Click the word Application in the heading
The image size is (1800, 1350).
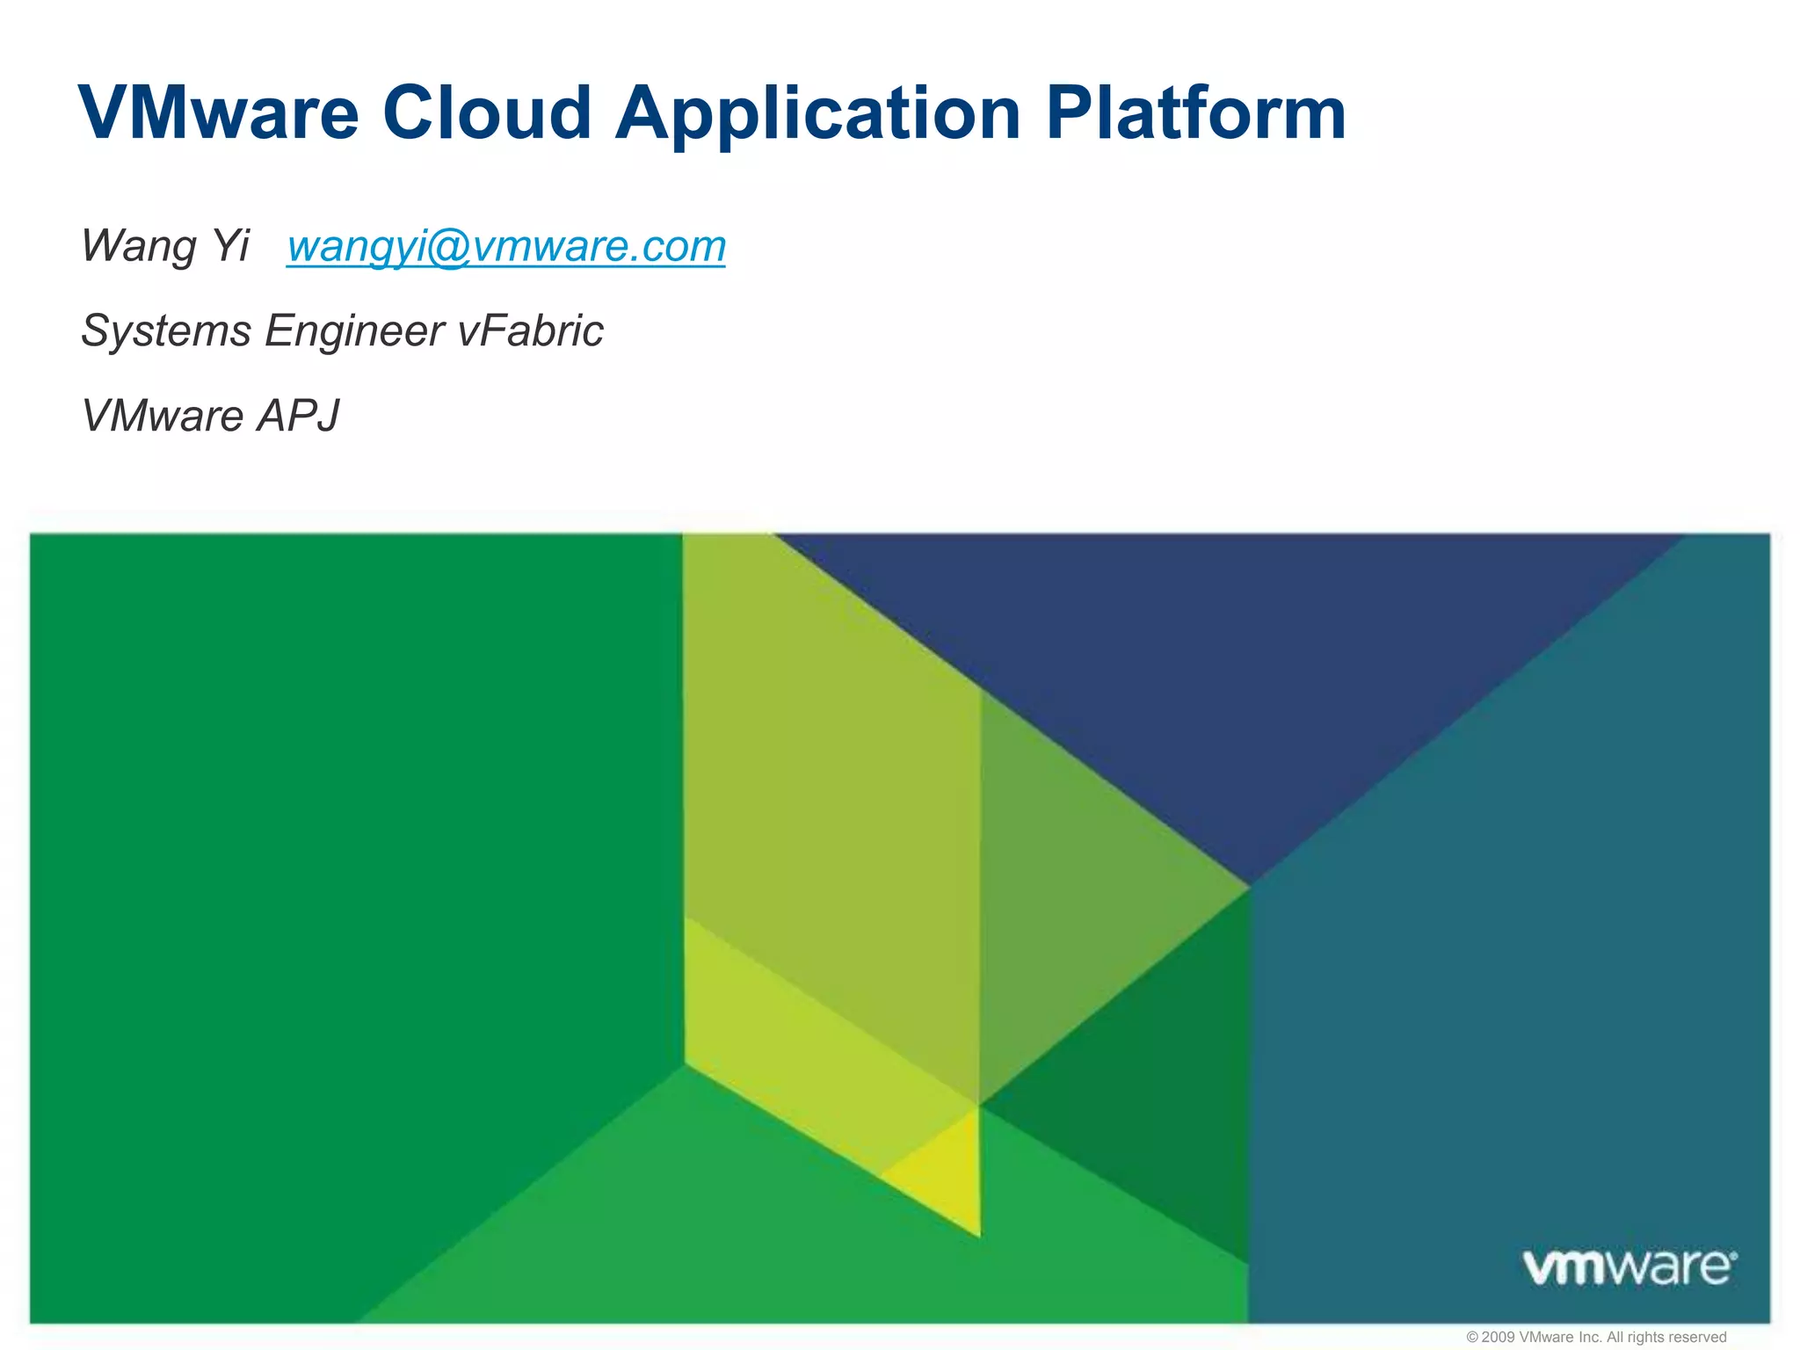(817, 112)
